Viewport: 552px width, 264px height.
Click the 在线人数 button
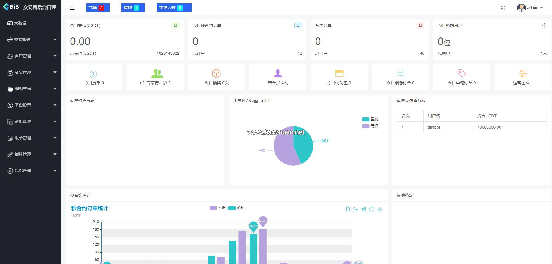coord(174,8)
